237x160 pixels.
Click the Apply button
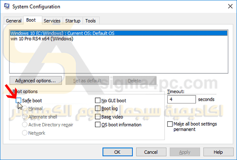[x=185, y=152]
